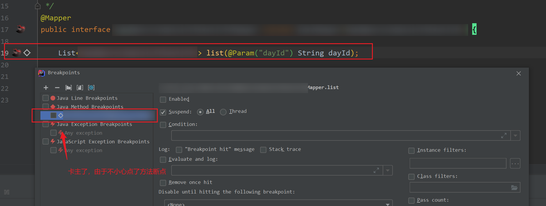
Task: Click the Class filters folder icon
Action: (514, 188)
